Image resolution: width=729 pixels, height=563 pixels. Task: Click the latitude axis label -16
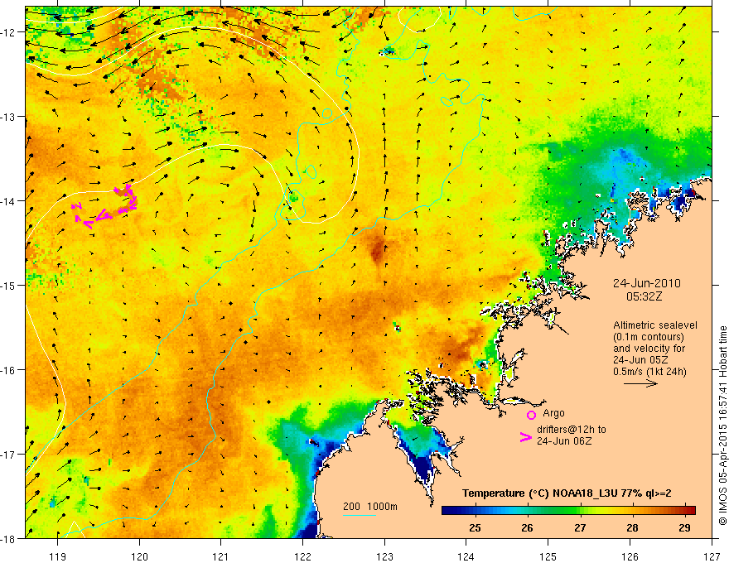click(8, 370)
